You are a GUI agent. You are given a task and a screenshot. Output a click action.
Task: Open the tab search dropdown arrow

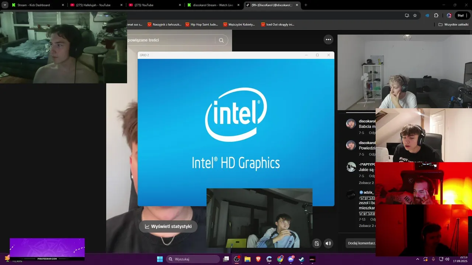click(5, 5)
